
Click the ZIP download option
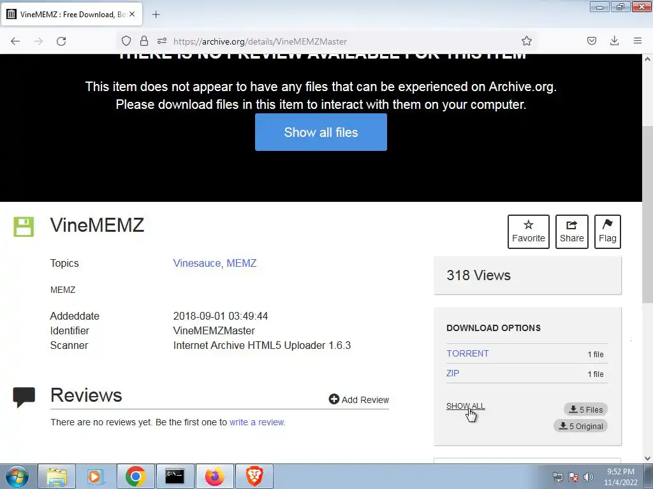point(453,373)
